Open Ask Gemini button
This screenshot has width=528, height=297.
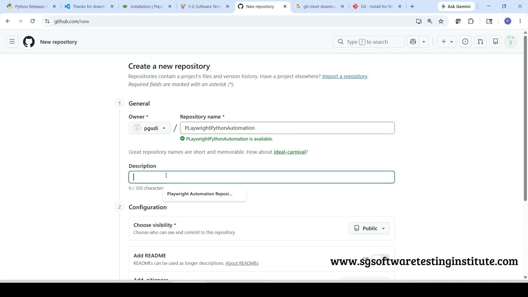coord(455,6)
